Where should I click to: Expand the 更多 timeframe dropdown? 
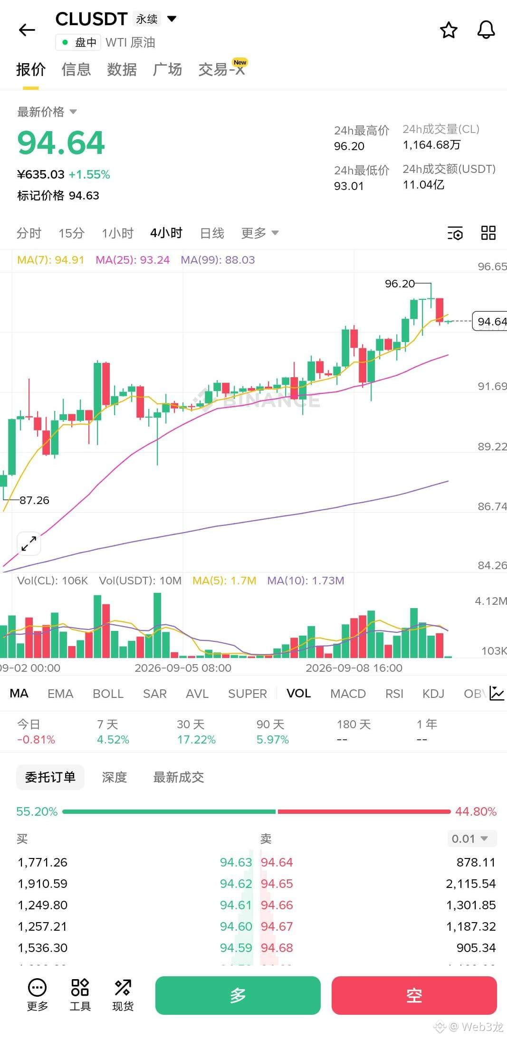coord(259,233)
